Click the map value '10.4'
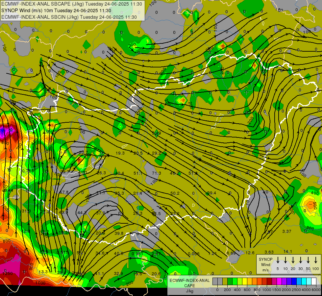 pos(120,173)
